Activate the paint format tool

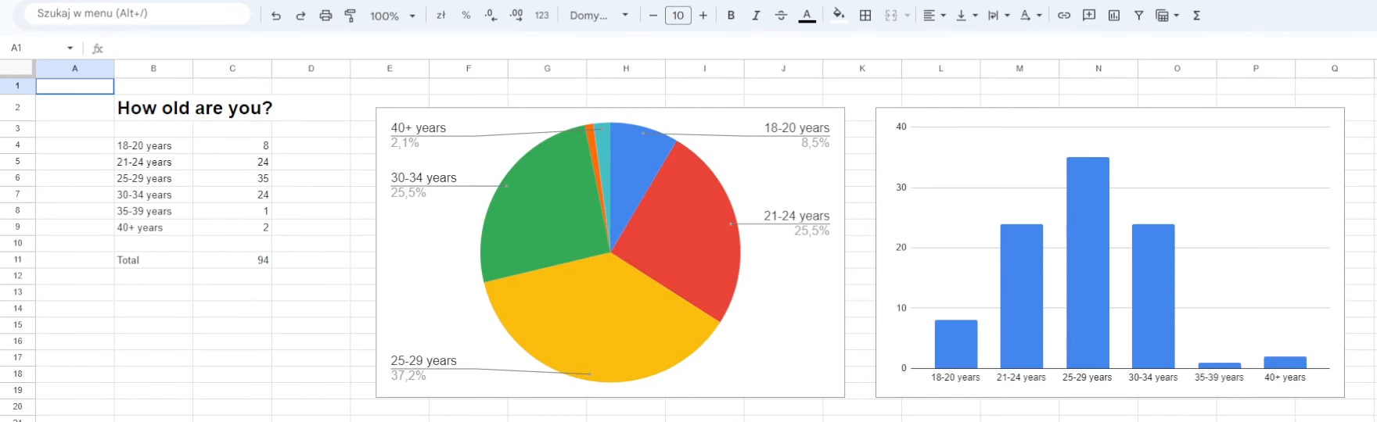351,16
